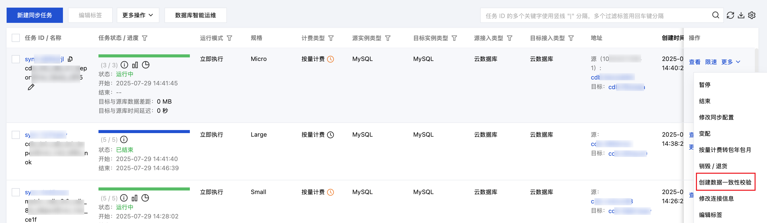Open table column settings gear
767x223 pixels.
(x=752, y=15)
